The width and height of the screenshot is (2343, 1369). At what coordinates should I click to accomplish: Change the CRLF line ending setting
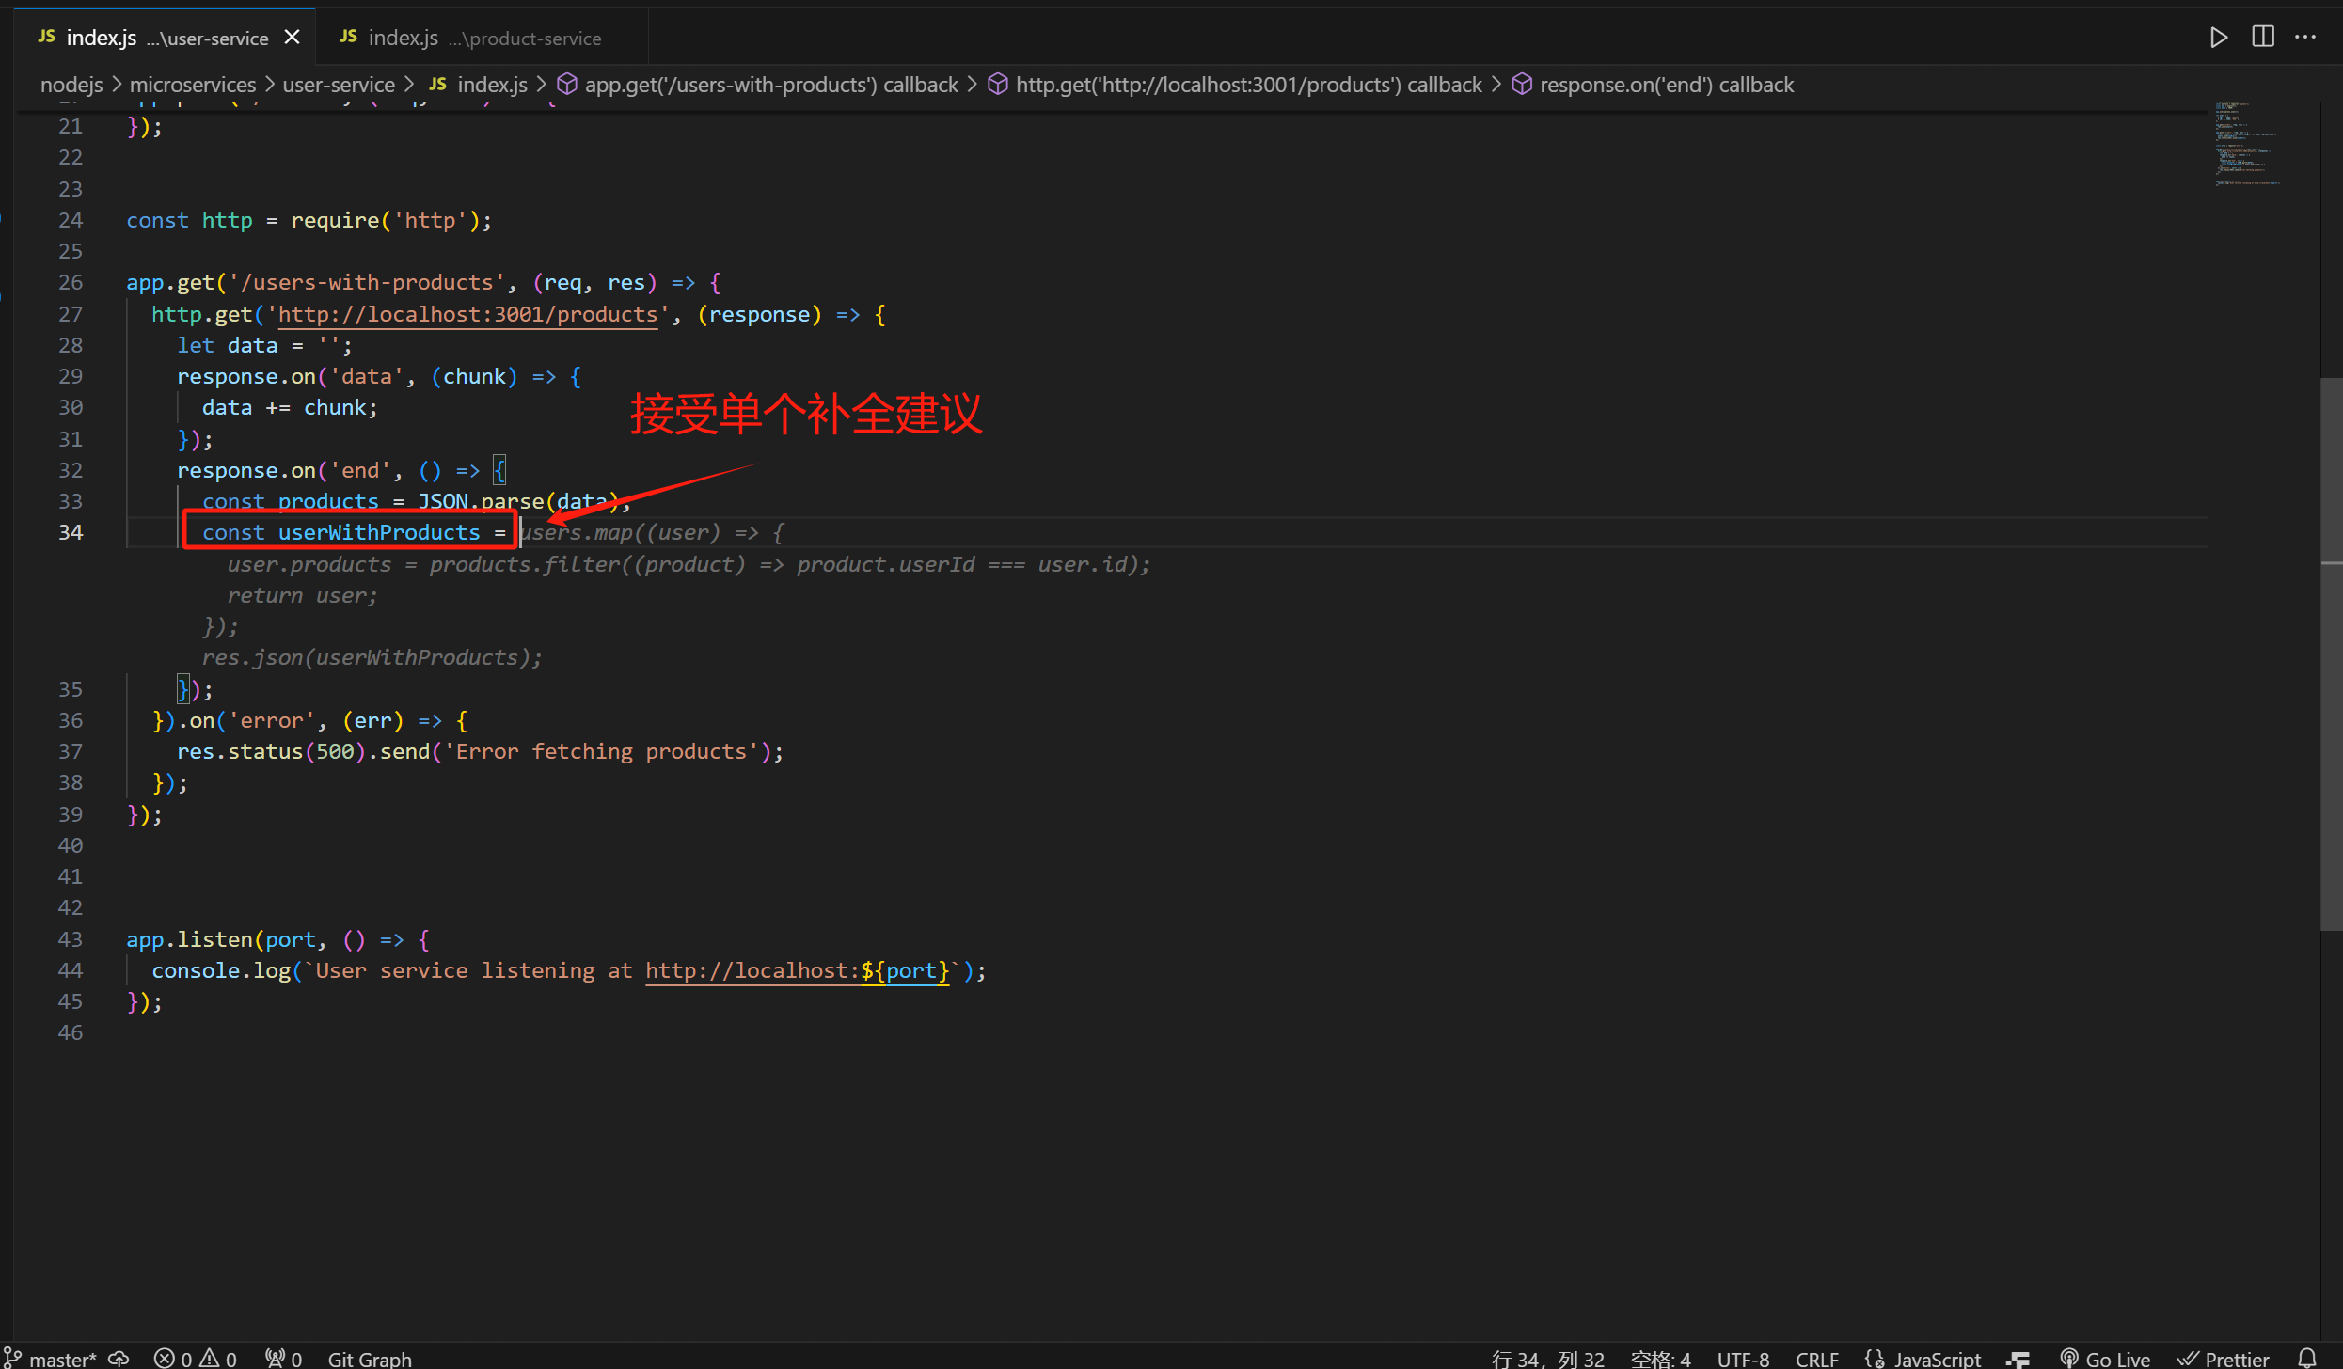click(x=1816, y=1359)
